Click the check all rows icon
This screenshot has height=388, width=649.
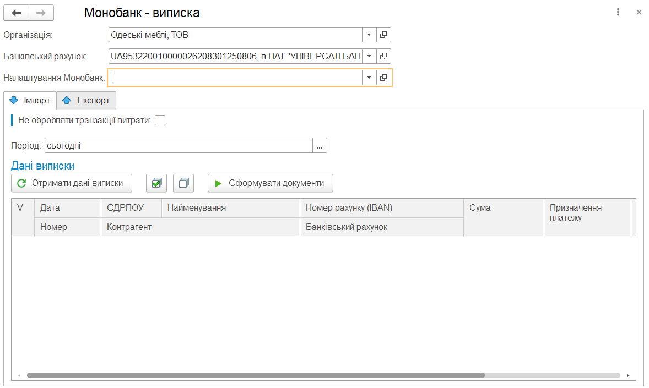pyautogui.click(x=156, y=183)
